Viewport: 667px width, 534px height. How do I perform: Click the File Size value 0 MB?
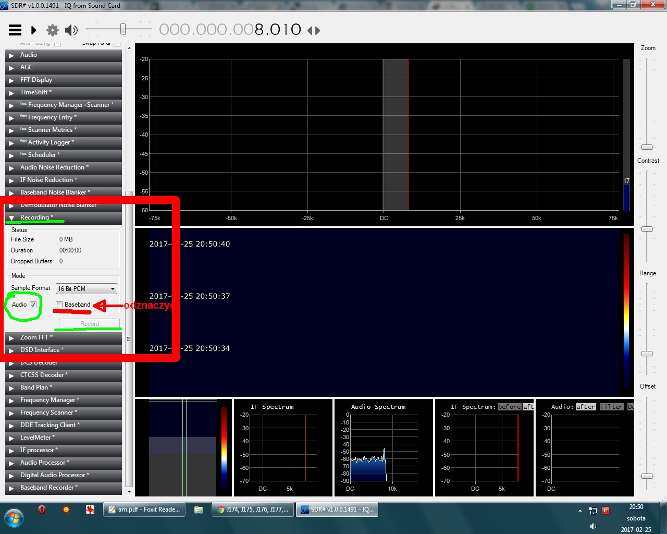(66, 239)
